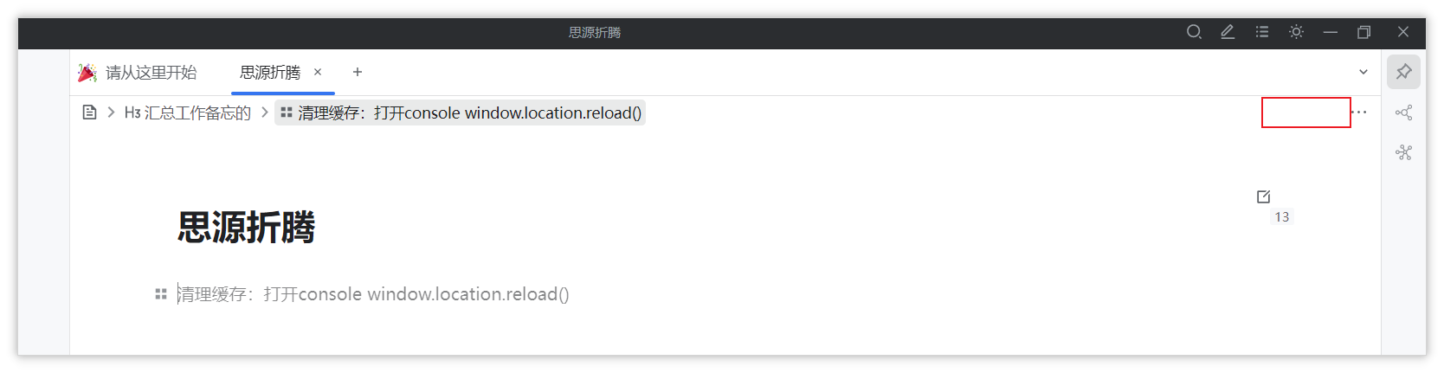Close the 思源折腾 tab
Image resolution: width=1444 pixels, height=373 pixels.
pyautogui.click(x=318, y=73)
